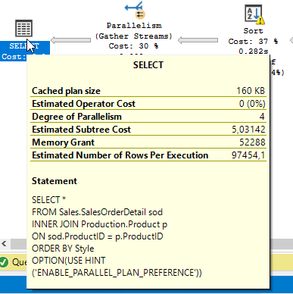Click the Sort operator icon with warning
Viewport: 293px width, 294px height.
click(254, 14)
